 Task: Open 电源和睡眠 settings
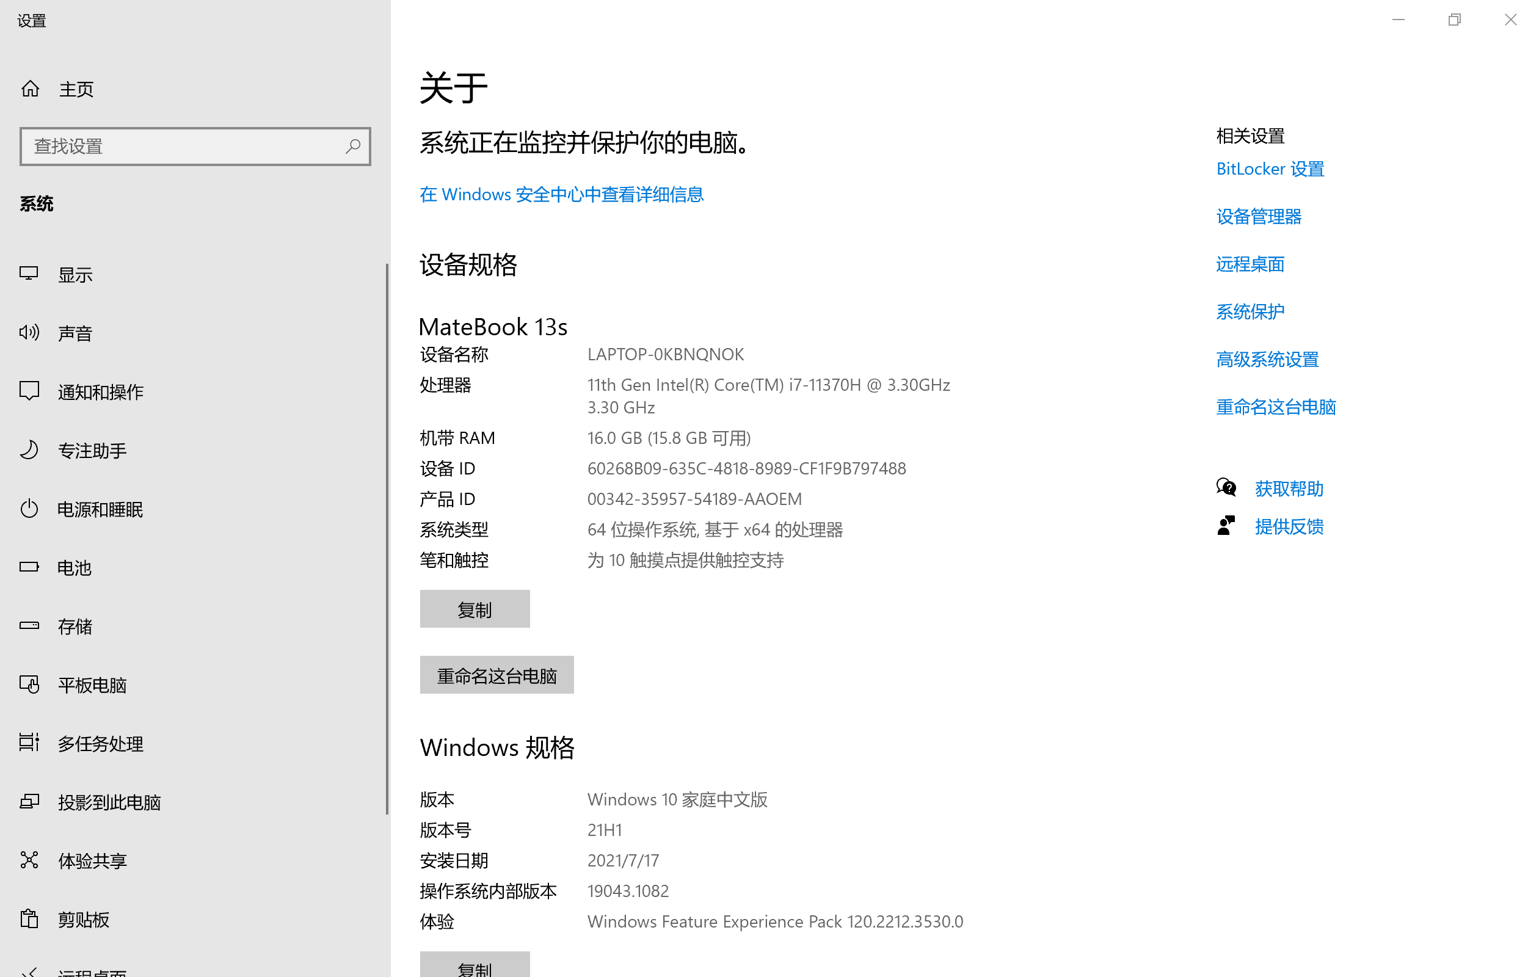(100, 509)
